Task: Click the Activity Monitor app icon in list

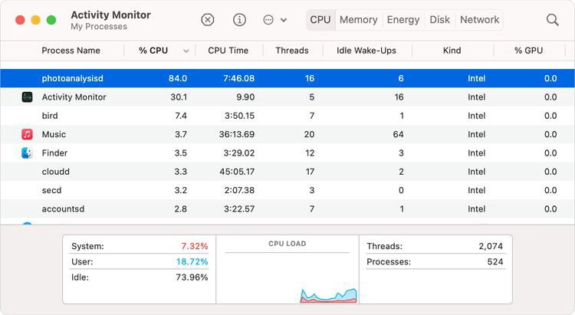Action: point(27,97)
